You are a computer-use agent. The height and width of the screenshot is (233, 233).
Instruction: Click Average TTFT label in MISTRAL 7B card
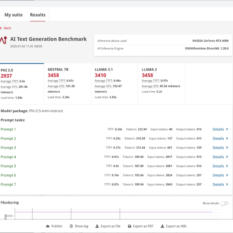click(x=57, y=81)
